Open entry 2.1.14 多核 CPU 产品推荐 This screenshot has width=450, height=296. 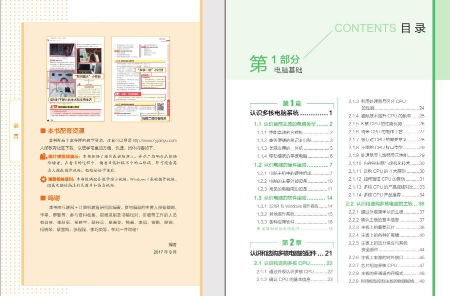click(386, 195)
